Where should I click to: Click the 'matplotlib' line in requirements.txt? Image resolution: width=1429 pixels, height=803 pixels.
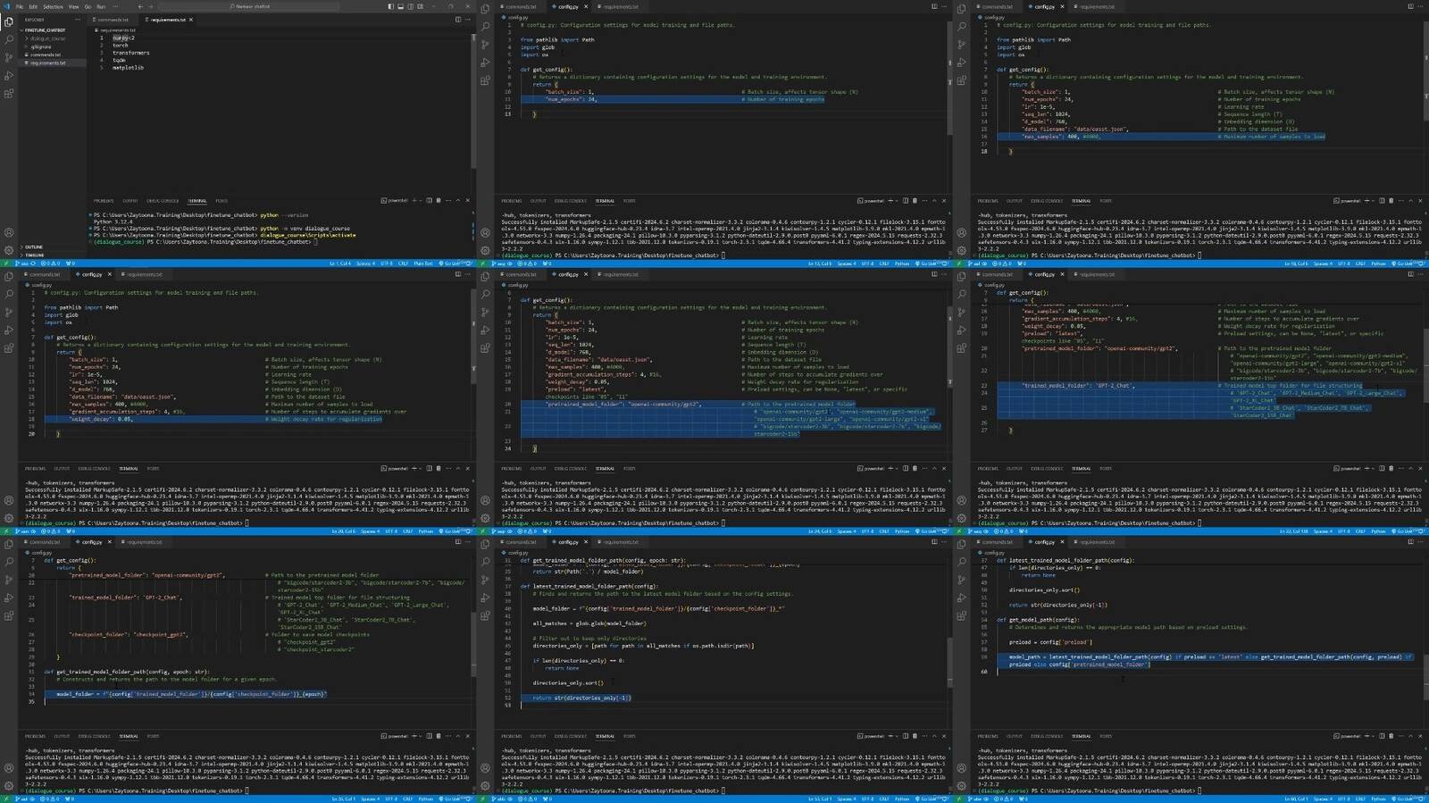128,67
